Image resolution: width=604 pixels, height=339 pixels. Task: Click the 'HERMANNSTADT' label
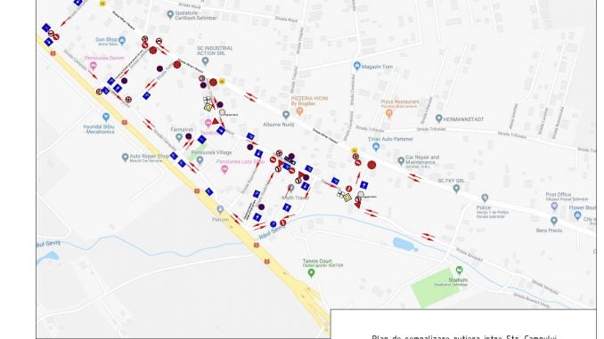point(463,119)
